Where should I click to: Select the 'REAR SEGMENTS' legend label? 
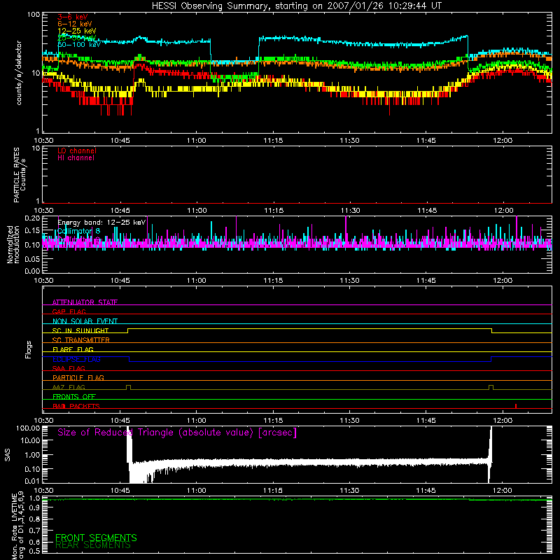pyautogui.click(x=93, y=545)
